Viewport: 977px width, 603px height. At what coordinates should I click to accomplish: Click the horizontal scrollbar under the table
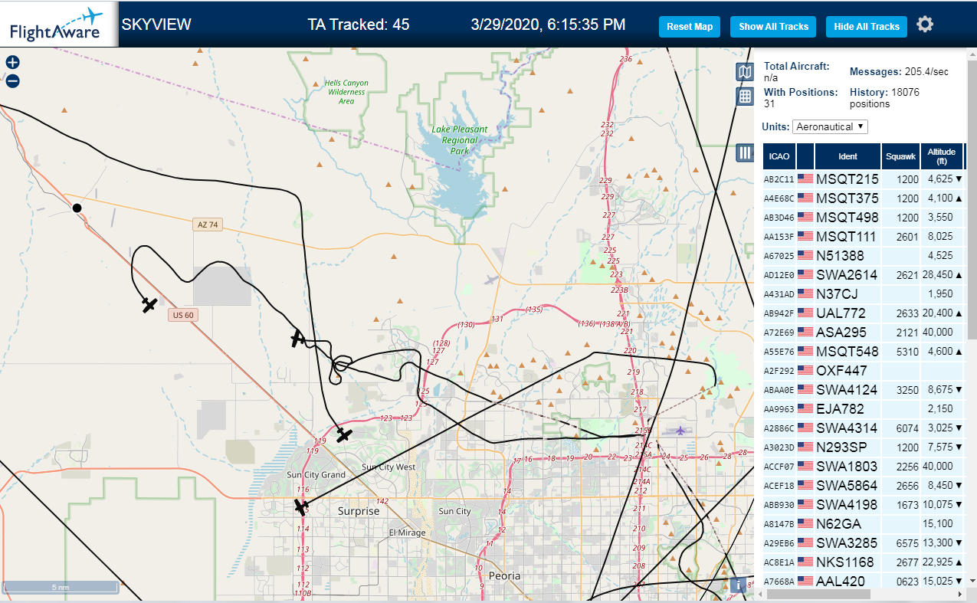(x=820, y=594)
